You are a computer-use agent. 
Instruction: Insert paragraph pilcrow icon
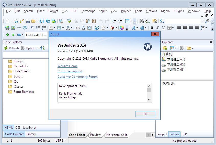point(32,28)
